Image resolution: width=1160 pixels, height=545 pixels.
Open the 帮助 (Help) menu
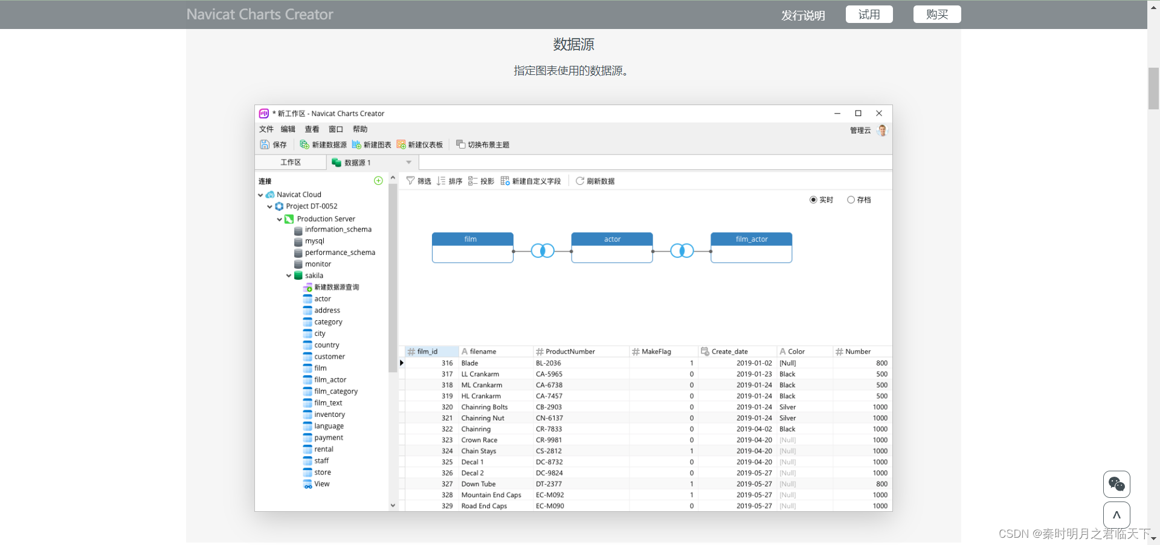click(360, 129)
